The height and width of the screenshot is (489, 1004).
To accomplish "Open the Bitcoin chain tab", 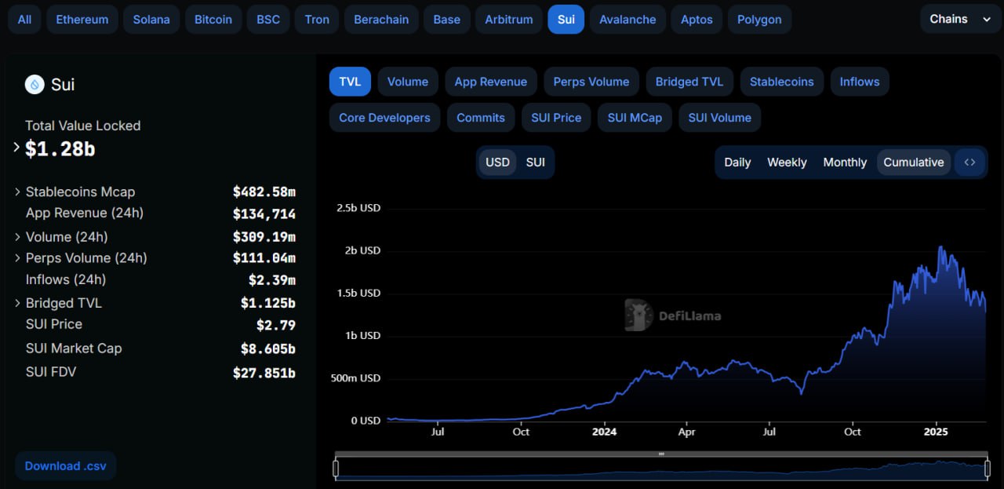I will (x=213, y=20).
